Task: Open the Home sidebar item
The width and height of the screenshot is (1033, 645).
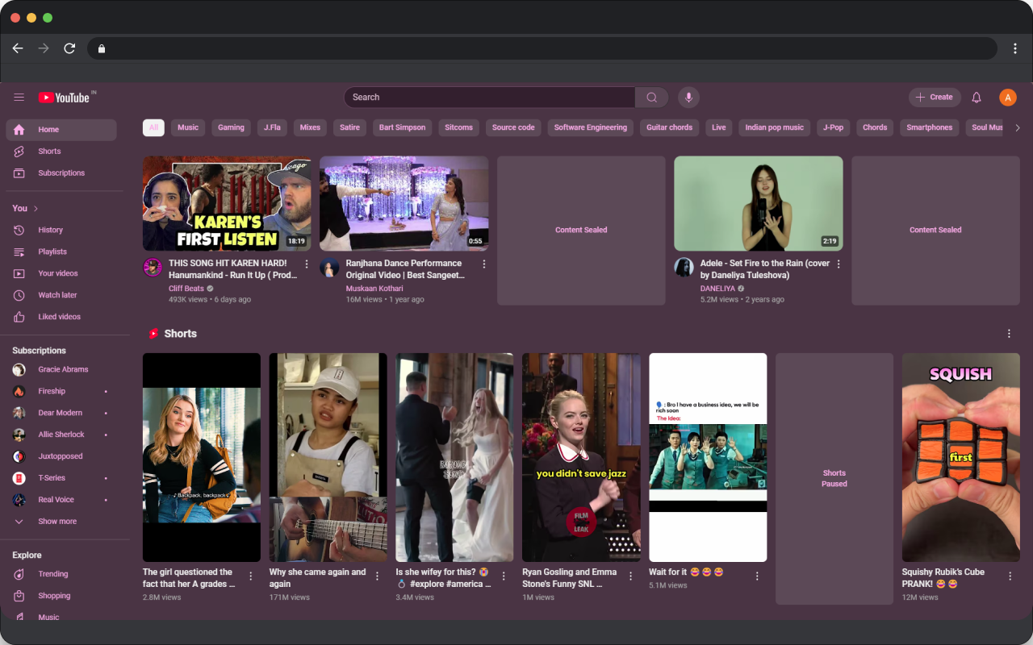Action: tap(48, 130)
